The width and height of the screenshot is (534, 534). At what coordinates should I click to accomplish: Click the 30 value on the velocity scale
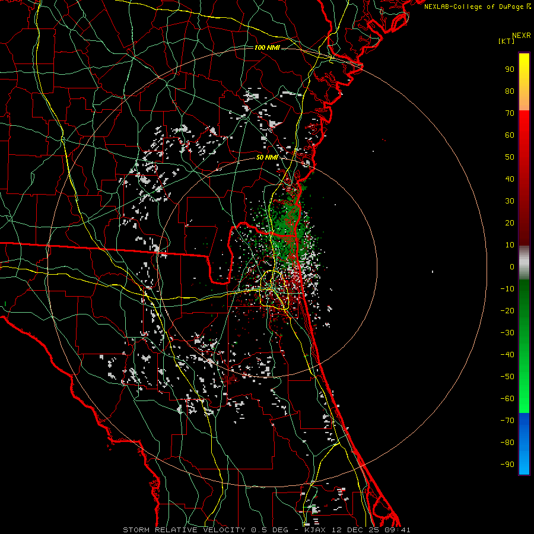click(x=510, y=201)
